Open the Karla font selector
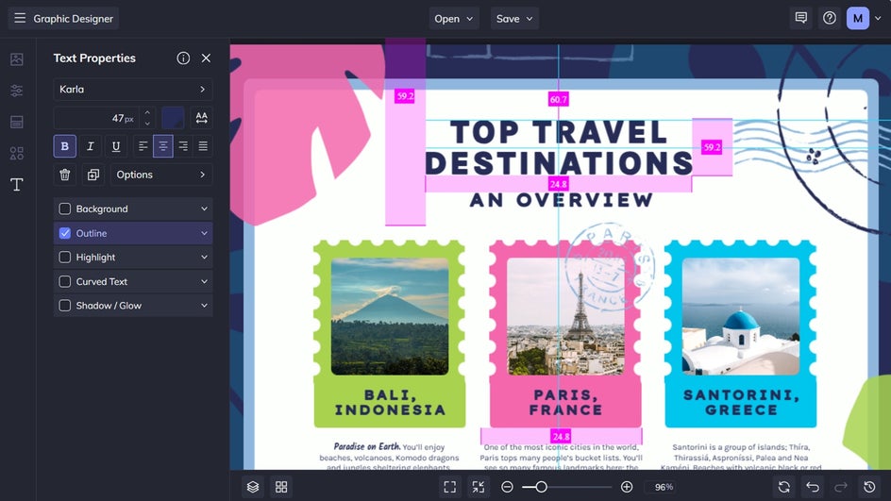Screen dimensions: 891x501 (133, 90)
